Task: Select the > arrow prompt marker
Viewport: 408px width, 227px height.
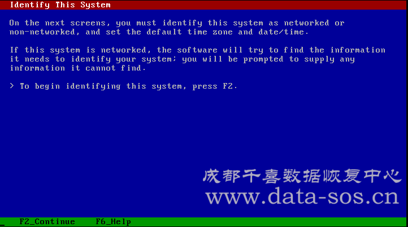Action: (x=12, y=86)
